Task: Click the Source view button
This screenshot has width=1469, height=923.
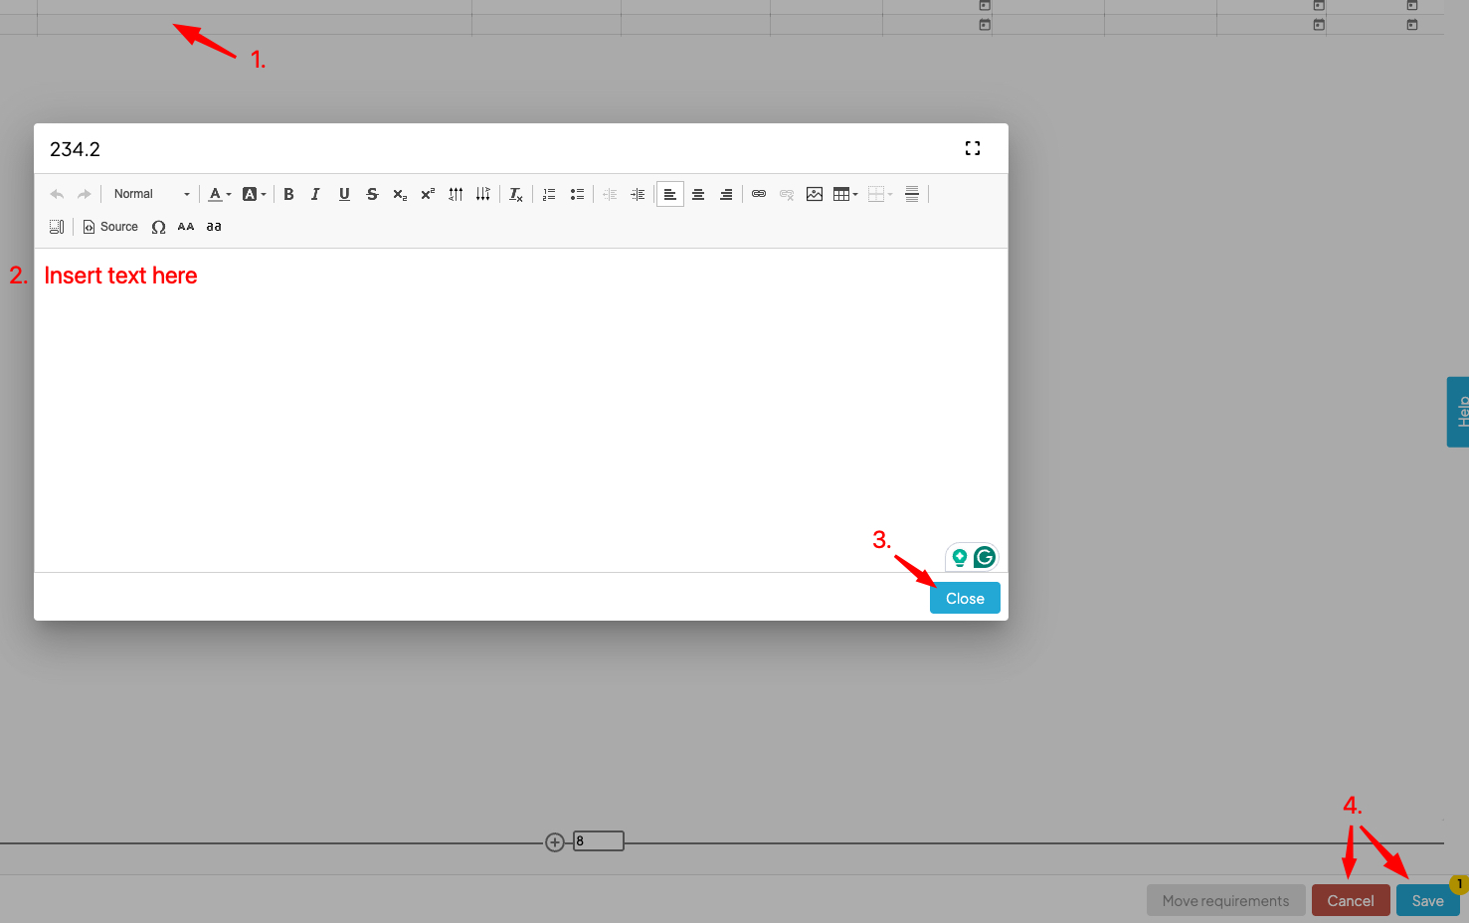Action: pos(110,227)
